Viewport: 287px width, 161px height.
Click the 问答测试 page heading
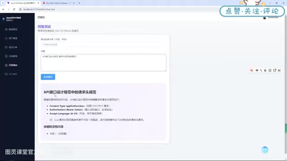tap(44, 27)
